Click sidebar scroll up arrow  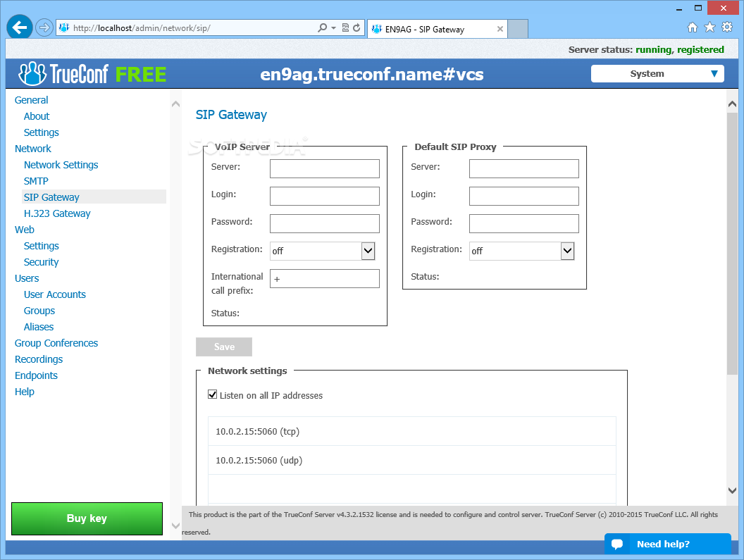175,104
